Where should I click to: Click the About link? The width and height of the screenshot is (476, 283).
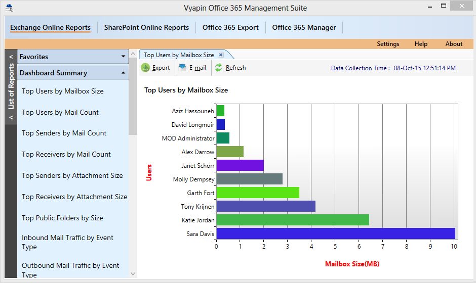[x=454, y=44]
